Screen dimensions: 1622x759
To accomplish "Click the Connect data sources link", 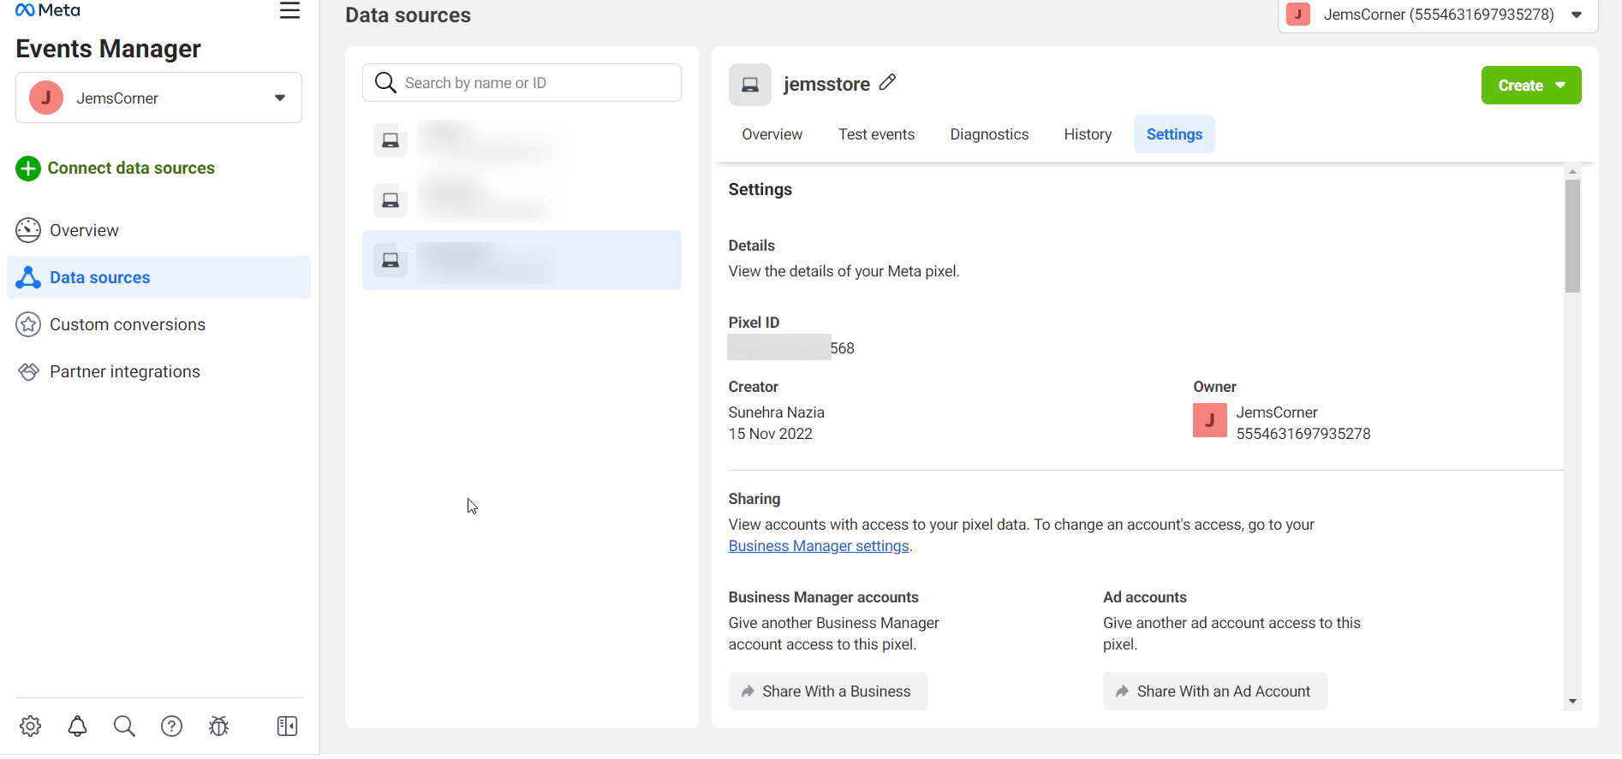I will (131, 169).
